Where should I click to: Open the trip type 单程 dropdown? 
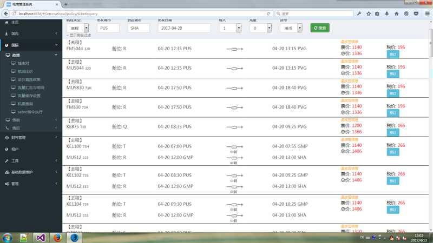click(x=77, y=28)
